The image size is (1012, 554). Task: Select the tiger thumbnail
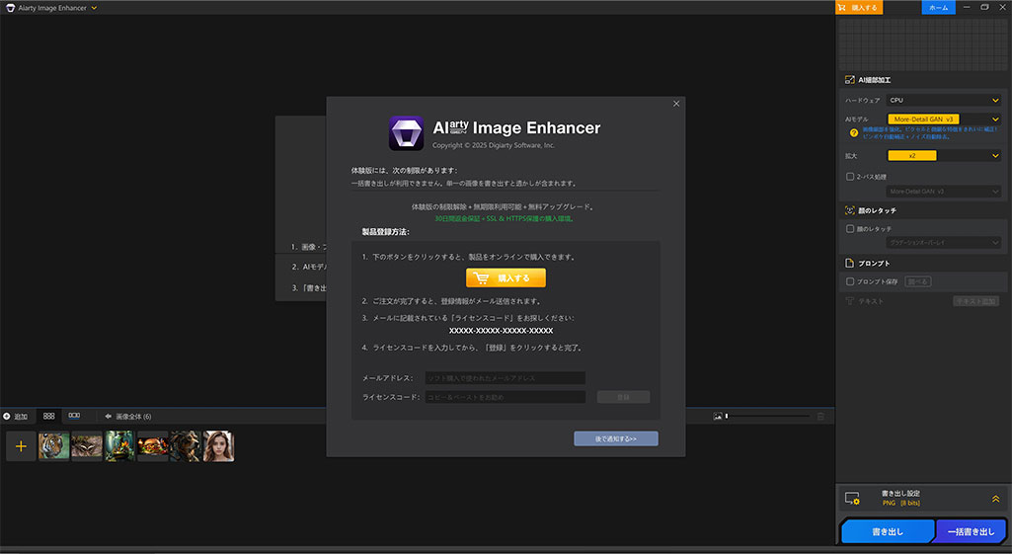pyautogui.click(x=53, y=446)
